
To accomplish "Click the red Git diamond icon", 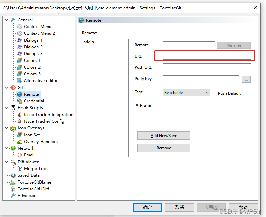I will tap(13, 88).
